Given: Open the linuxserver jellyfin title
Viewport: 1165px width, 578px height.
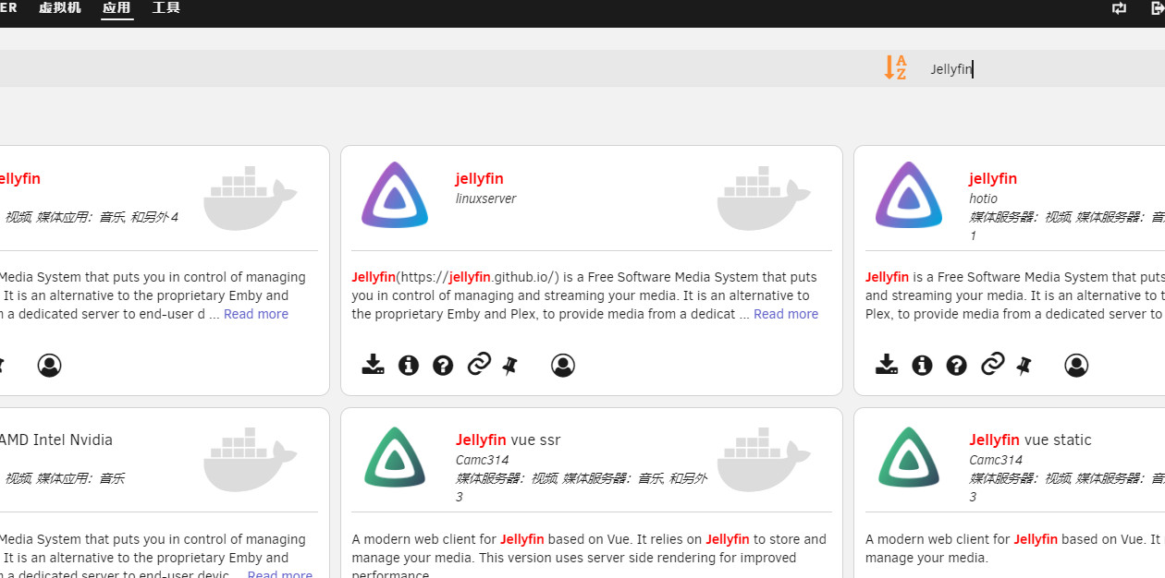Looking at the screenshot, I should point(479,178).
